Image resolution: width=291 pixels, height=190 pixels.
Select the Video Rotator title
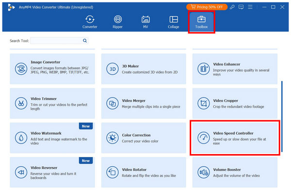tap(134, 170)
